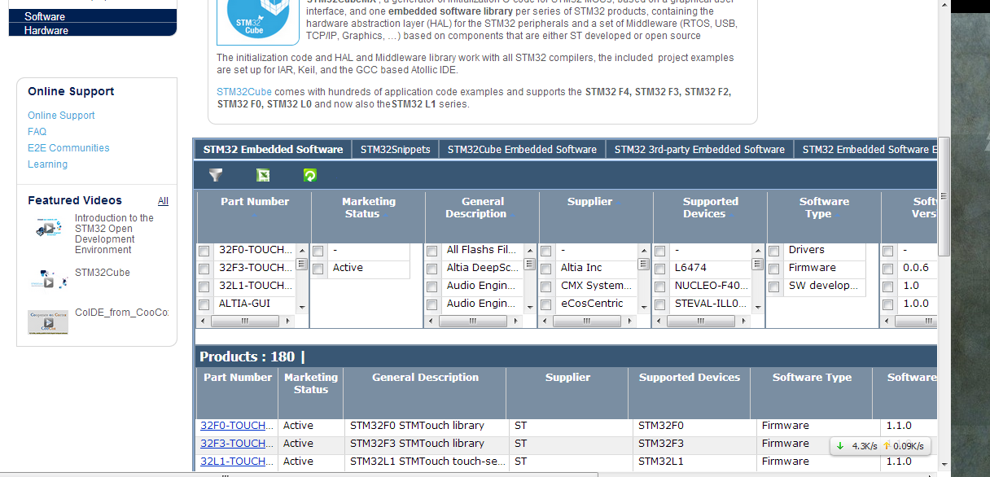The height and width of the screenshot is (477, 990).
Task: Check the SW develop... software type checkbox
Action: pos(774,287)
